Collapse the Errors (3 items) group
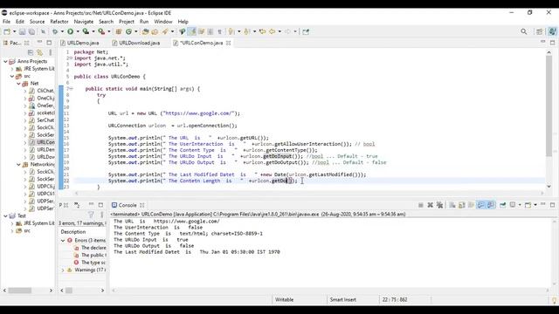 pos(63,241)
